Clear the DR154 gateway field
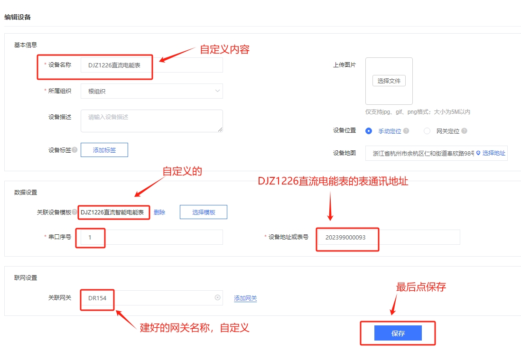Viewport: 521px width, 360px height. click(218, 297)
